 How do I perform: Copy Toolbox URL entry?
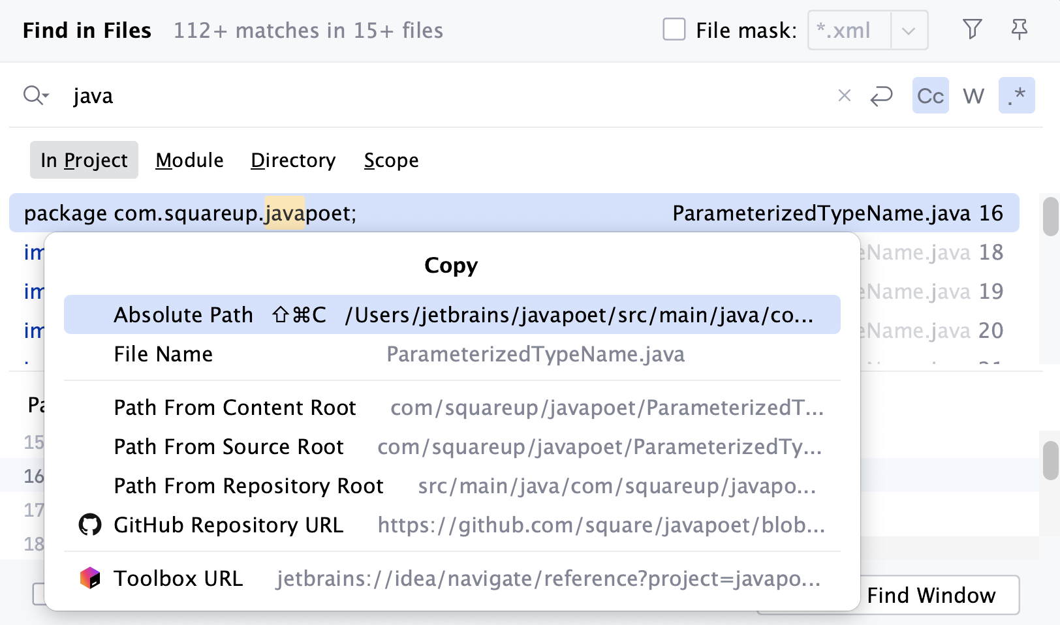(x=452, y=578)
